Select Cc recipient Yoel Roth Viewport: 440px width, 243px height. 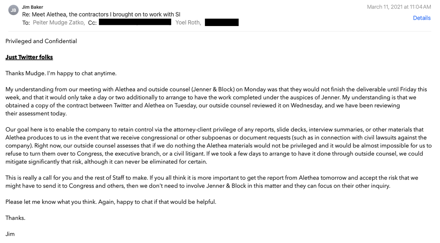(188, 23)
